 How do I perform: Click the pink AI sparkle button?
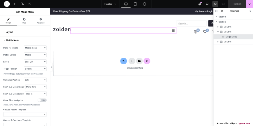(147, 61)
